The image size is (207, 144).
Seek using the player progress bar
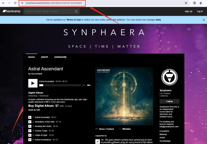pyautogui.click(x=60, y=85)
